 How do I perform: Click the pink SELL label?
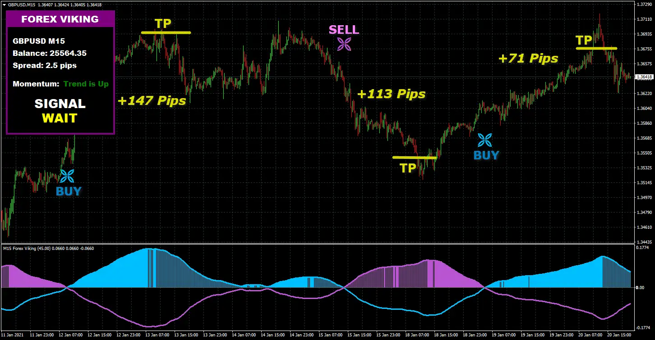344,30
